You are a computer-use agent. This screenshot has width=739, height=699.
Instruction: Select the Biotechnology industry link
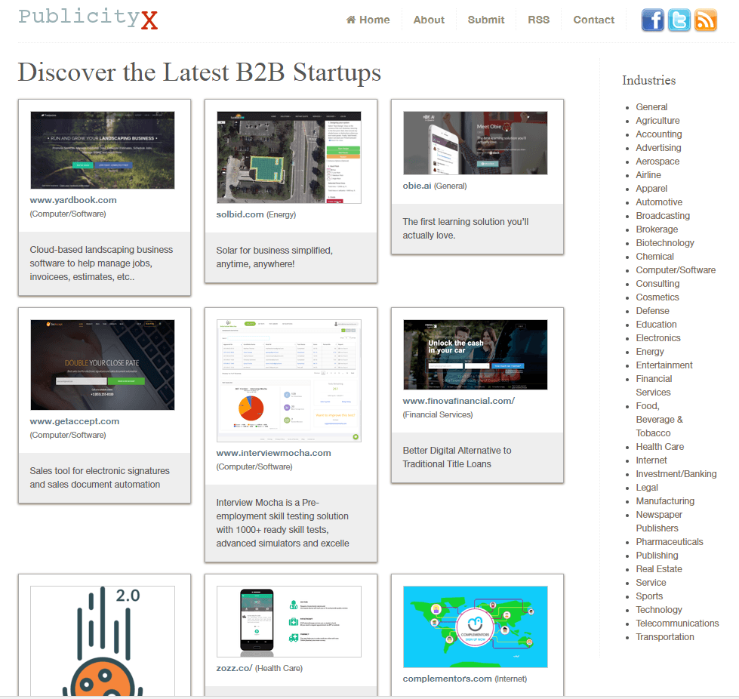(x=665, y=243)
